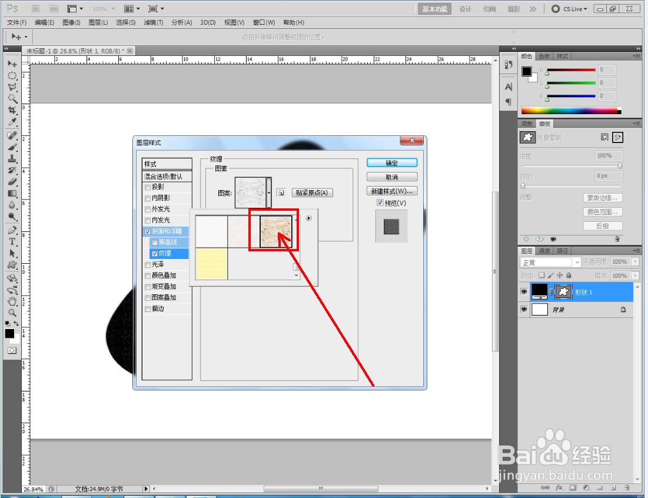The image size is (648, 498).
Task: Click the link layers icon
Action: pos(545,487)
